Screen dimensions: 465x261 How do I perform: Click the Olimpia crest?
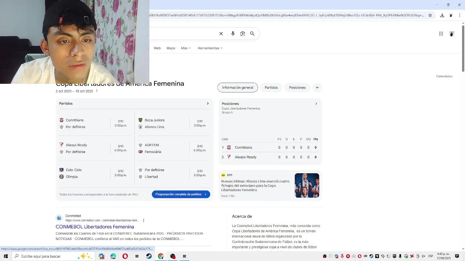(x=61, y=177)
